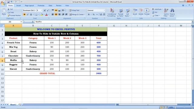Open Excel Help question mark
The width and height of the screenshot is (194, 109).
[183, 5]
